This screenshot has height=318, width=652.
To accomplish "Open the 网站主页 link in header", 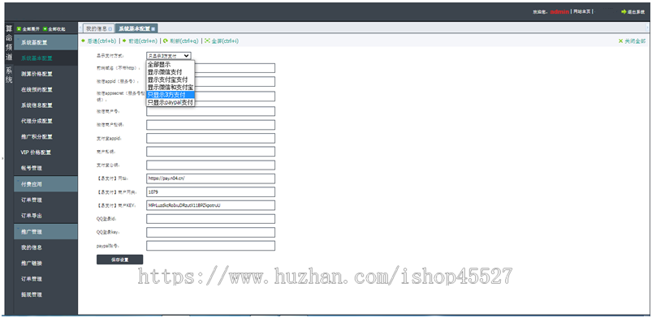I will [x=582, y=11].
